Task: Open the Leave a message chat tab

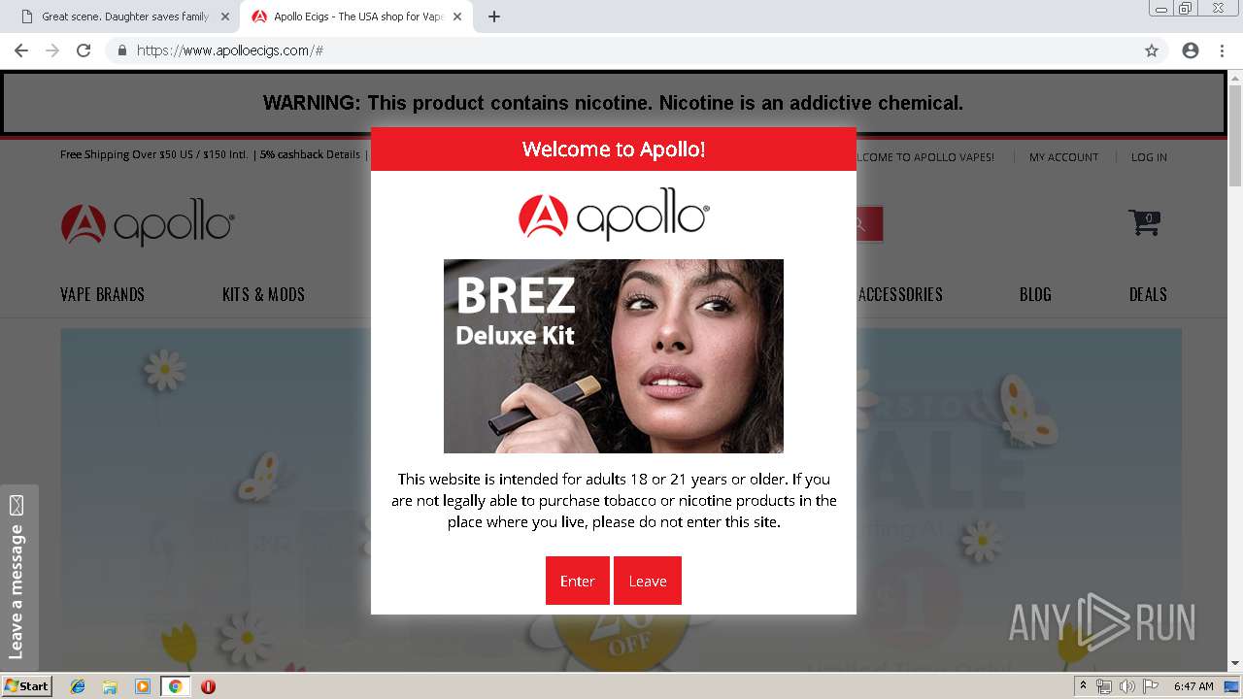Action: [x=18, y=578]
